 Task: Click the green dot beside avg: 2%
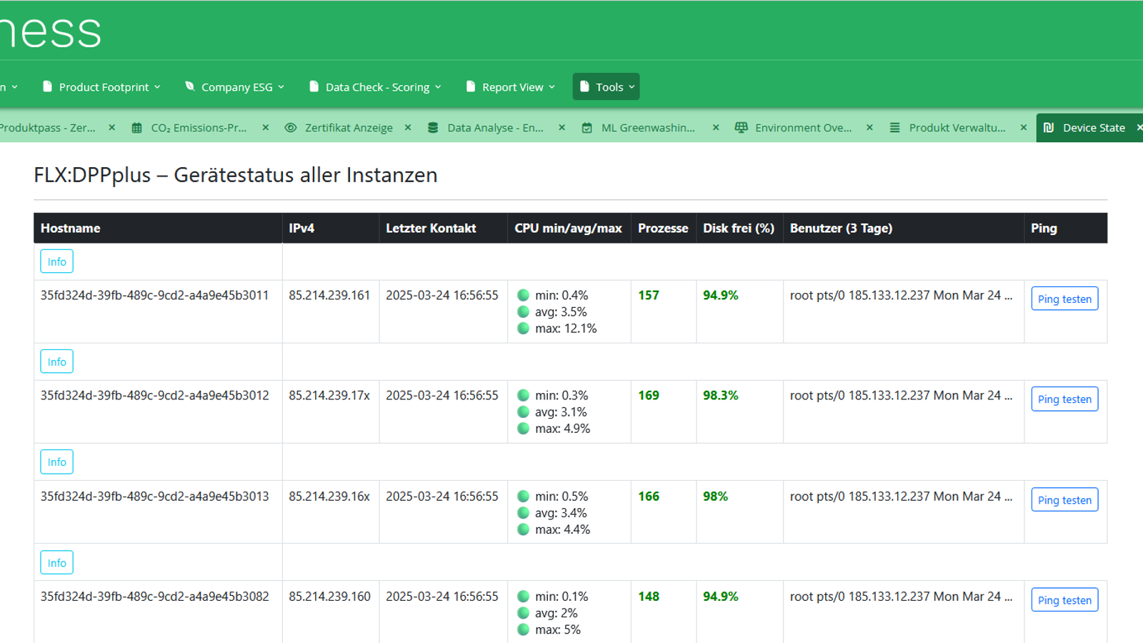(x=523, y=613)
